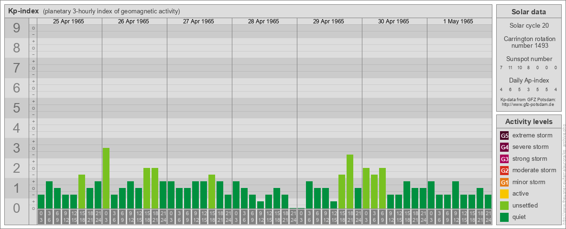Click the 'Solar data' panel heading
Screen dimensions: 566x229
[x=529, y=12]
